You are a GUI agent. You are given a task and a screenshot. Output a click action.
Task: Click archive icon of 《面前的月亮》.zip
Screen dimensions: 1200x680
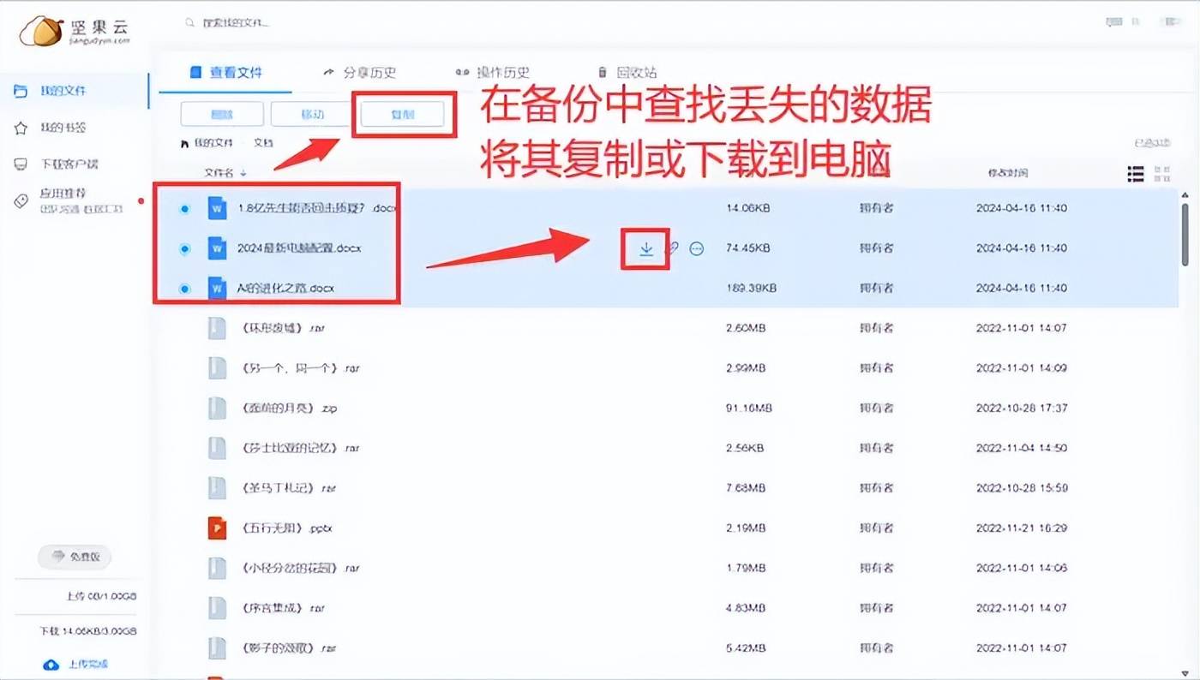coord(217,408)
